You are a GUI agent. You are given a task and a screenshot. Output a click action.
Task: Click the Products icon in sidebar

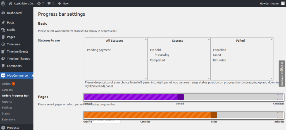[x=3, y=127]
